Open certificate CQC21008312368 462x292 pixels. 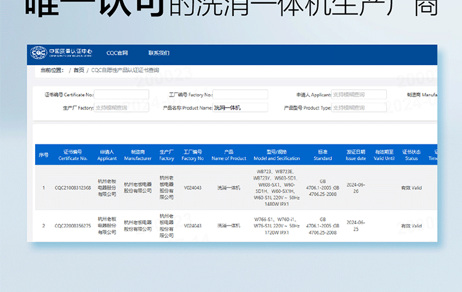coord(73,187)
